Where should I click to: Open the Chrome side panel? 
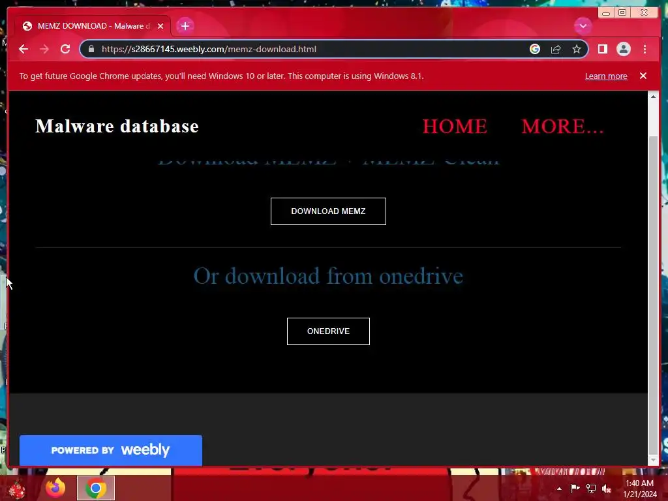602,49
